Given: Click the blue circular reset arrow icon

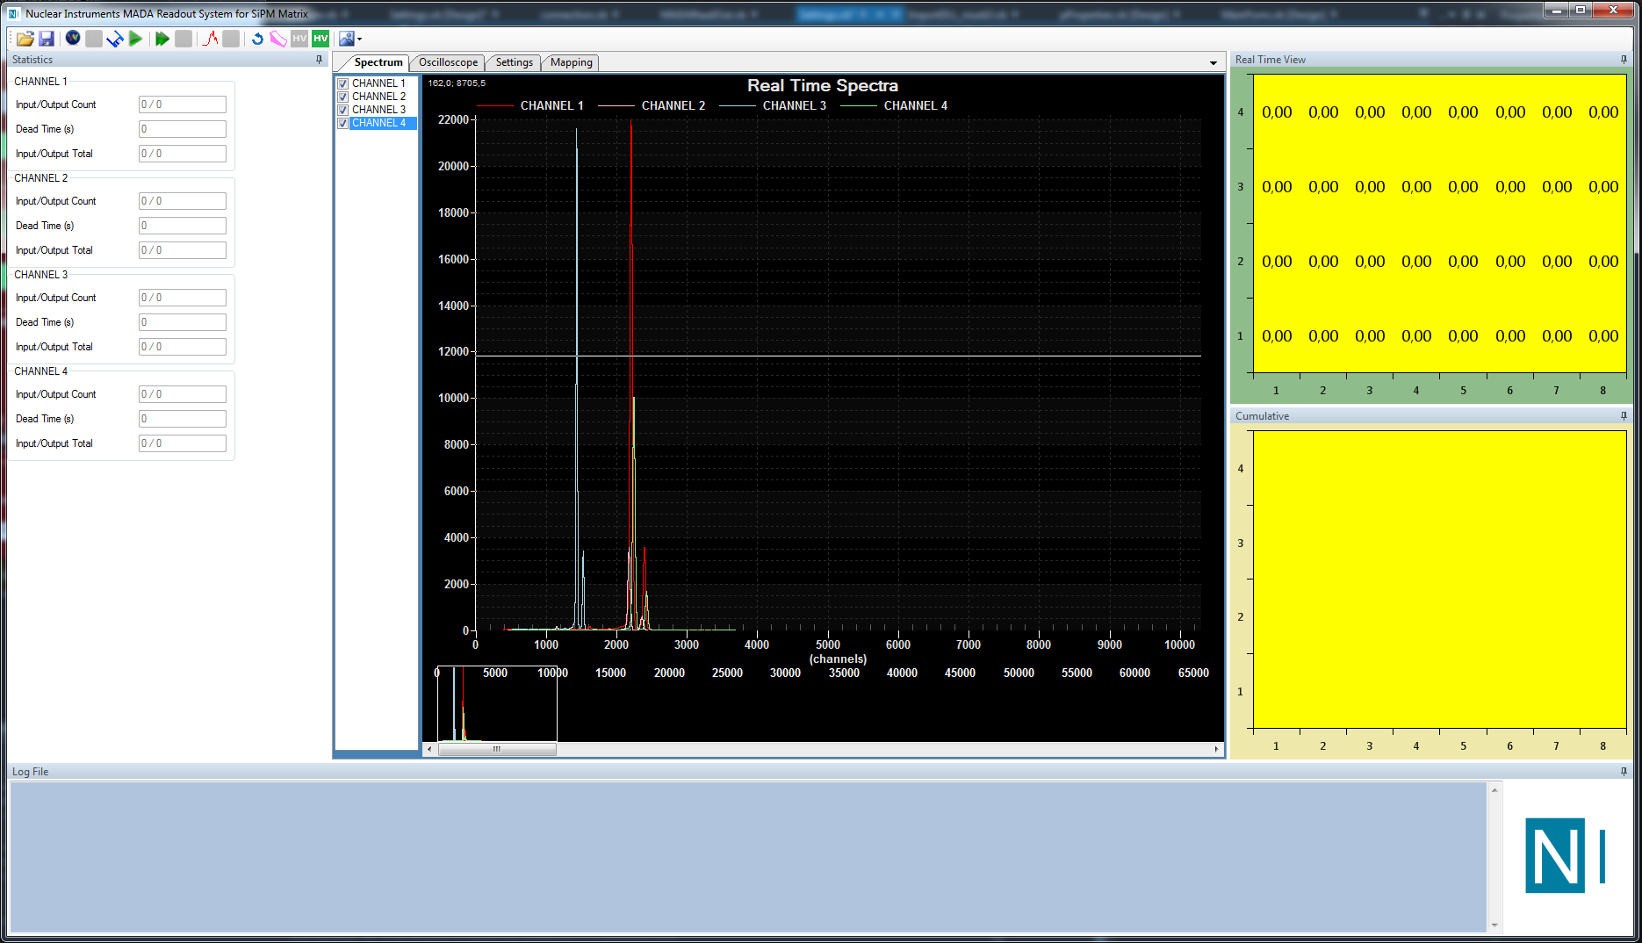Looking at the screenshot, I should click(257, 39).
